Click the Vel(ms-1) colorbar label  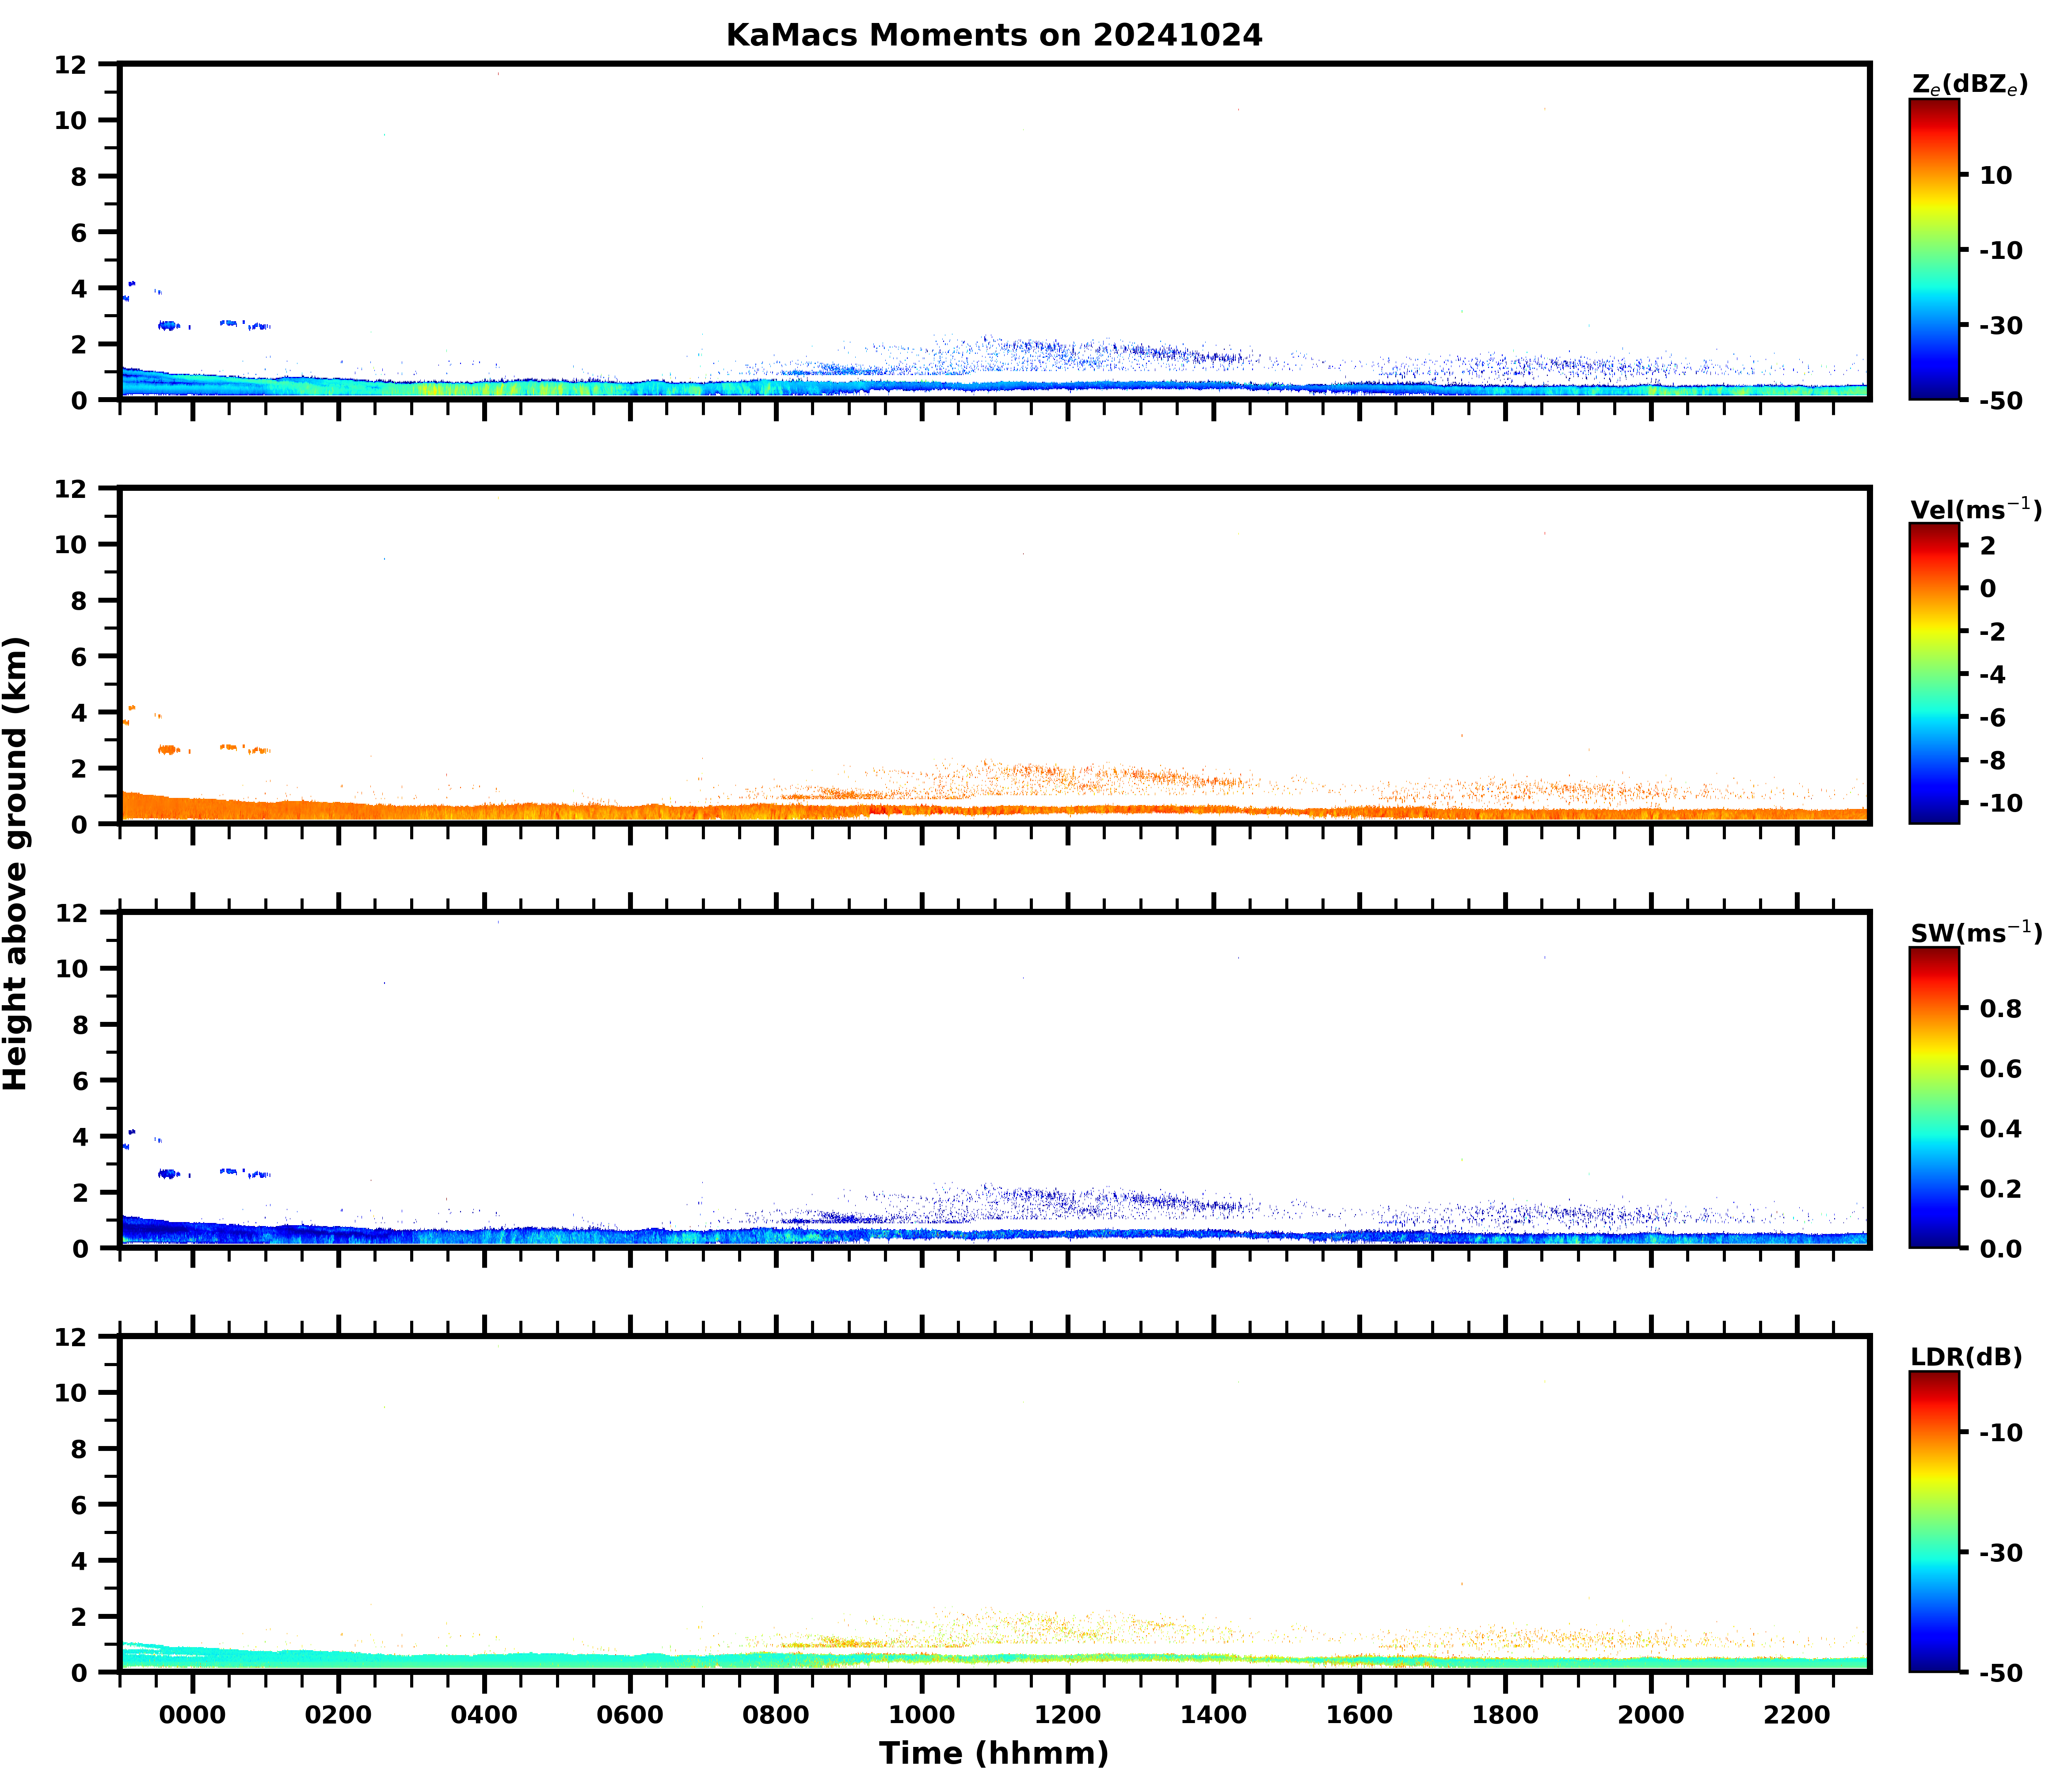click(x=1975, y=509)
